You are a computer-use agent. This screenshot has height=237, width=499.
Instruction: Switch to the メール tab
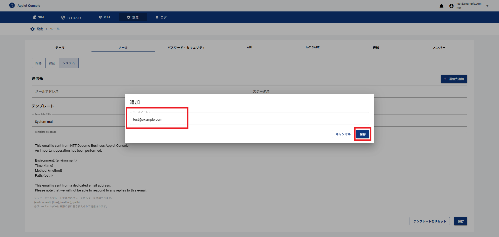click(x=123, y=47)
